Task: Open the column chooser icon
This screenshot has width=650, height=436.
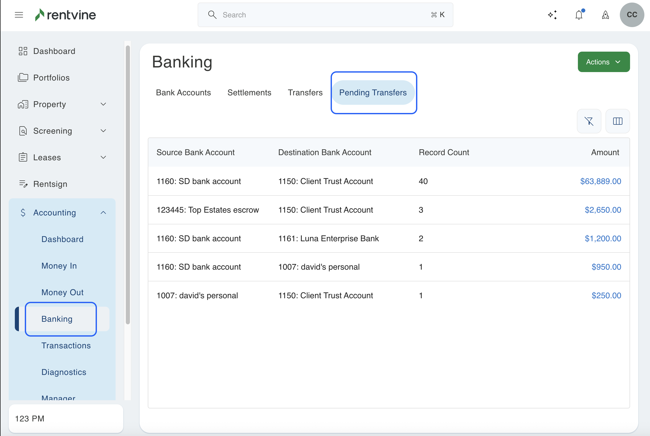Action: 618,121
